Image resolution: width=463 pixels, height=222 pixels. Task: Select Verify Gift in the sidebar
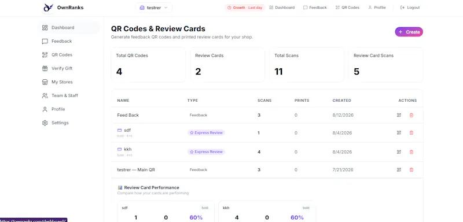pos(69,68)
